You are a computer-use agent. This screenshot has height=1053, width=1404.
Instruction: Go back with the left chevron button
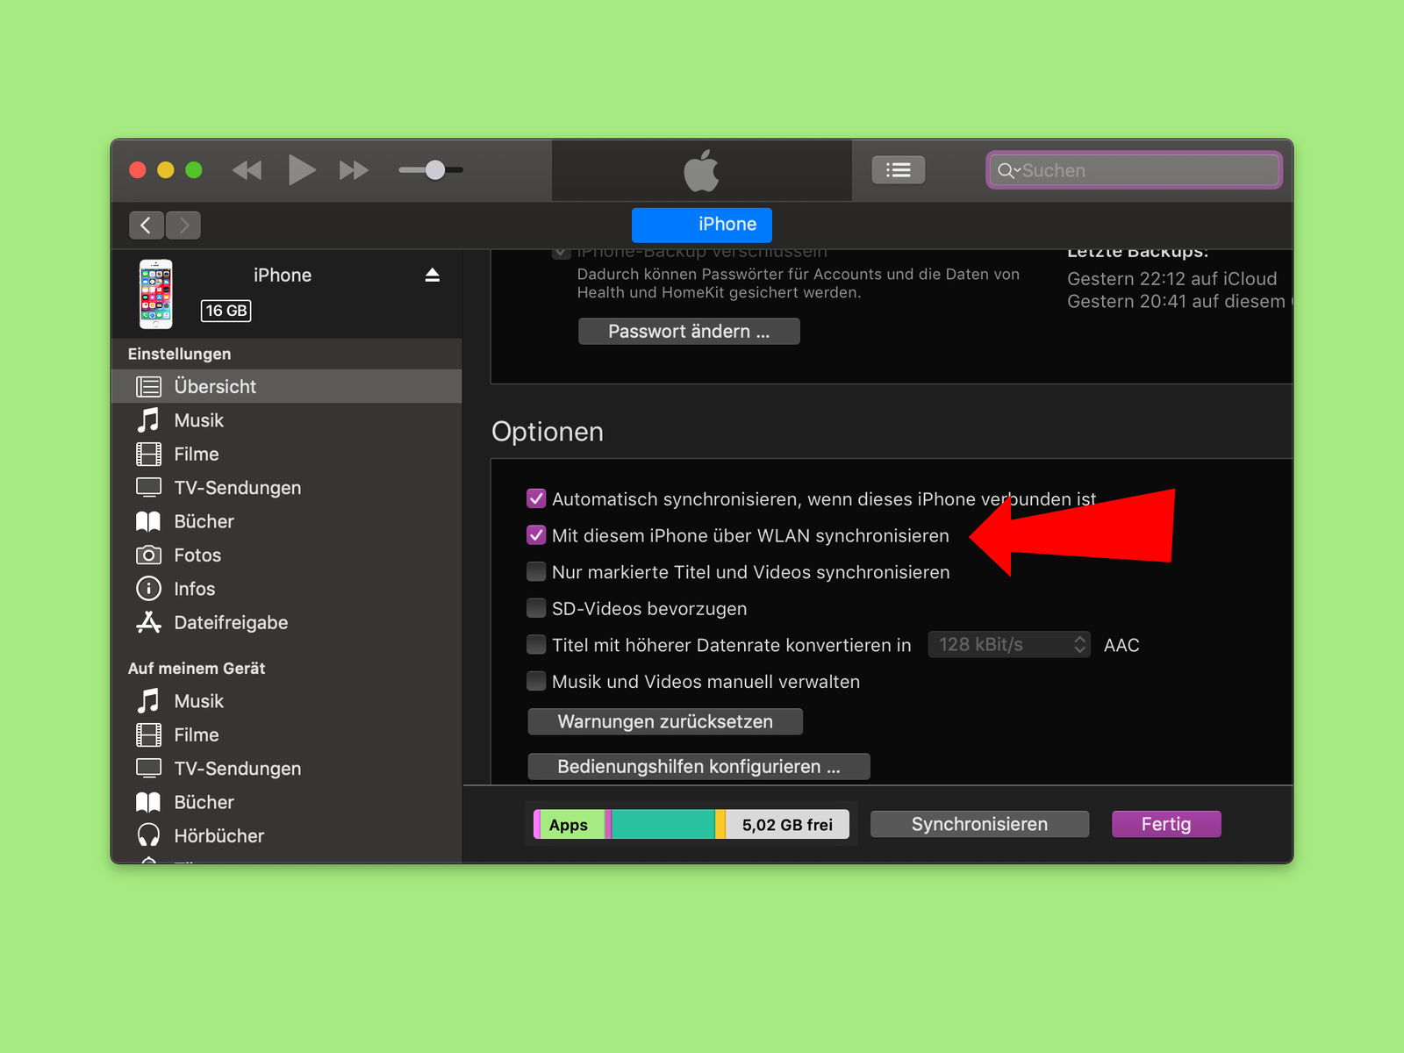[147, 226]
